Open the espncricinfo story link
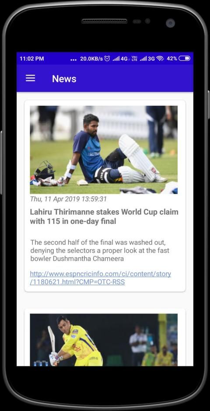The image size is (210, 411). coord(101,278)
